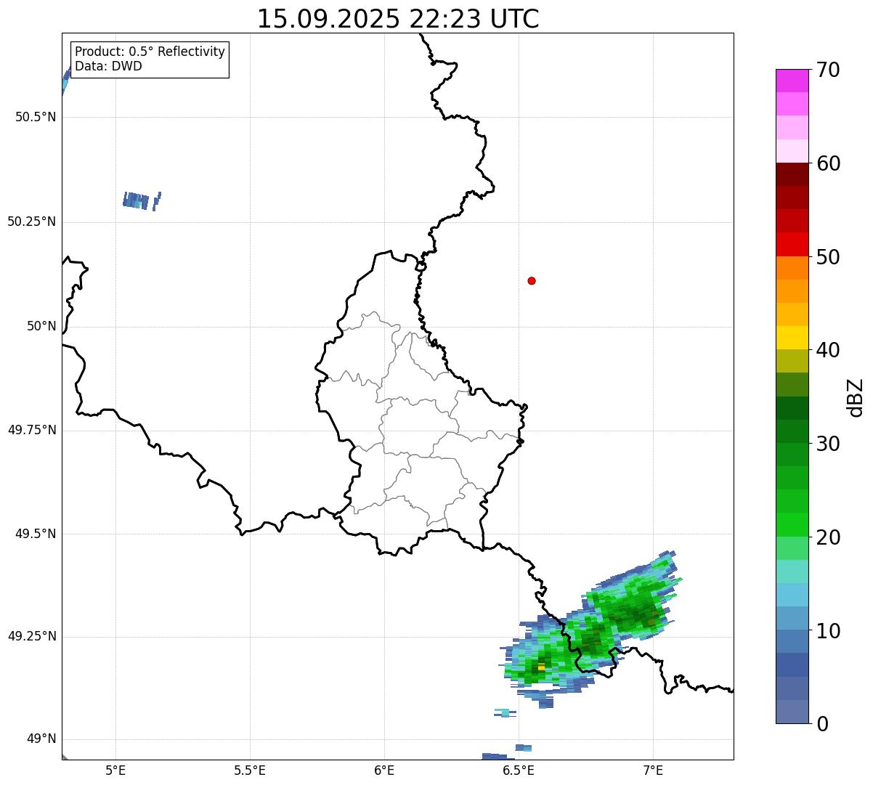Click the 6°E longitude label
873x785 pixels.
click(384, 770)
